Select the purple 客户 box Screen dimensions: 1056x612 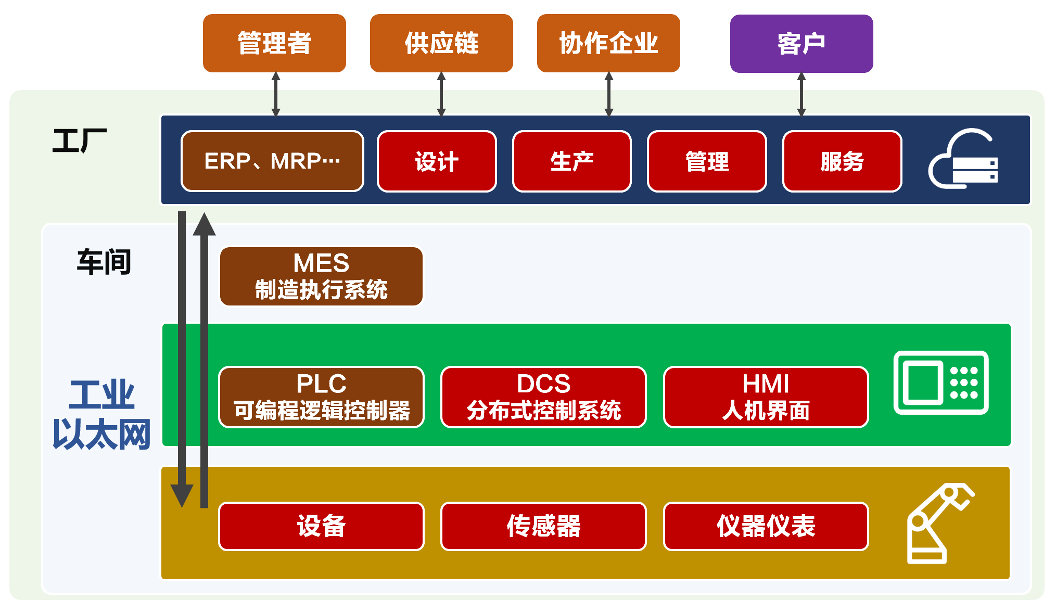pyautogui.click(x=801, y=44)
